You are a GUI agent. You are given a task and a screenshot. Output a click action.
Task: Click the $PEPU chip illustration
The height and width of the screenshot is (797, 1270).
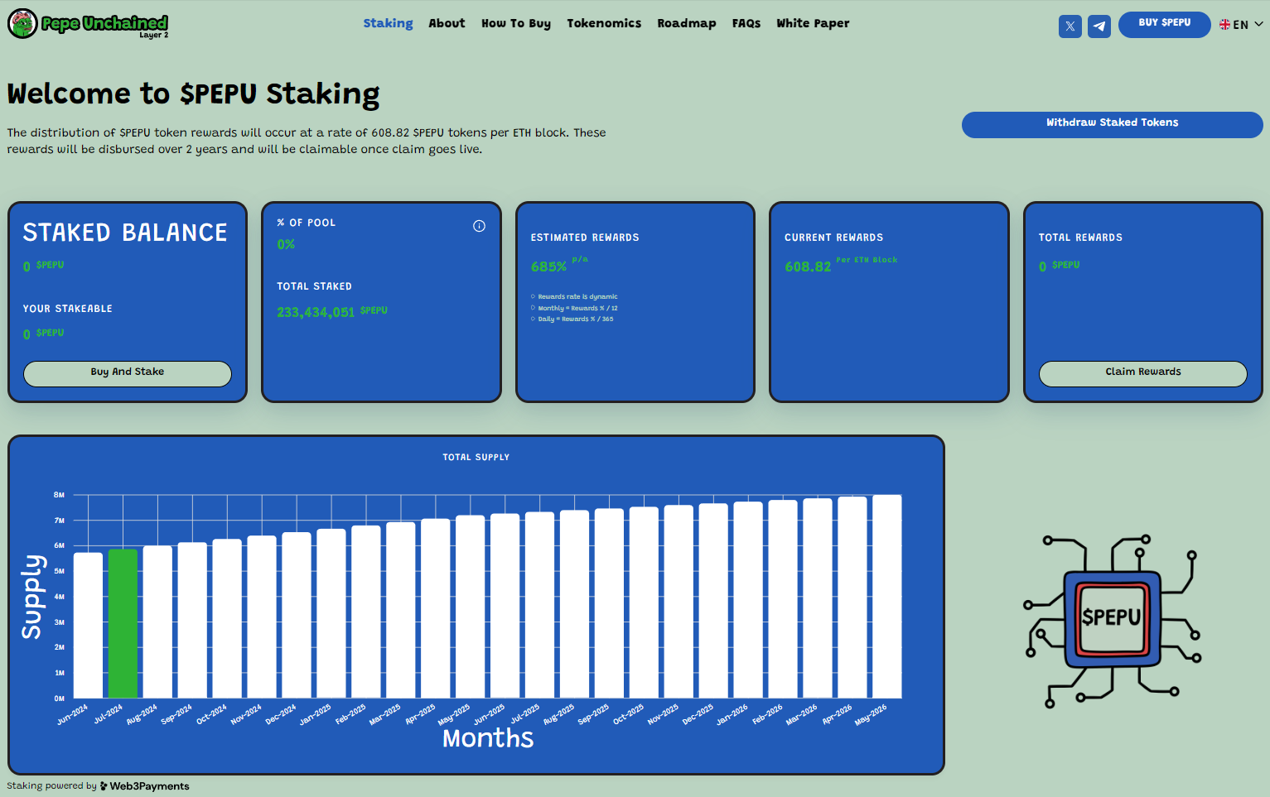(1112, 619)
